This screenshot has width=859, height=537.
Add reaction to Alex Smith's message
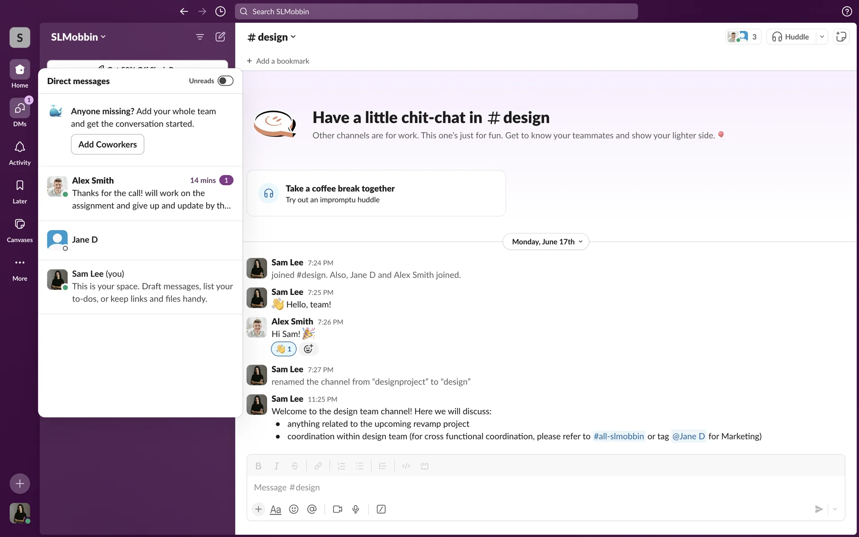308,349
